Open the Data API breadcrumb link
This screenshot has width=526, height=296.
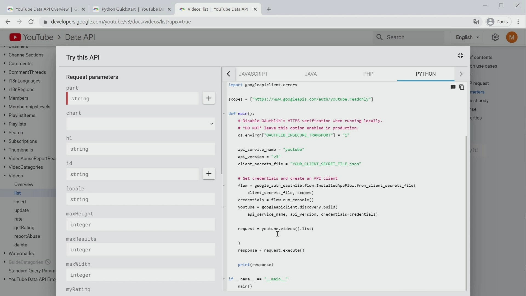(x=80, y=37)
